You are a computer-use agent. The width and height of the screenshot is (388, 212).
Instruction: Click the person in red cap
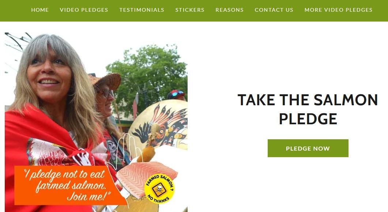click(176, 95)
